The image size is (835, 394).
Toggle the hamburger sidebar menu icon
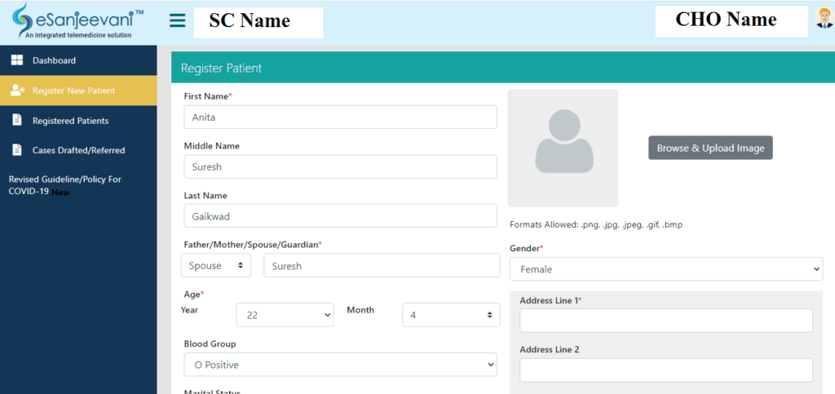[177, 20]
